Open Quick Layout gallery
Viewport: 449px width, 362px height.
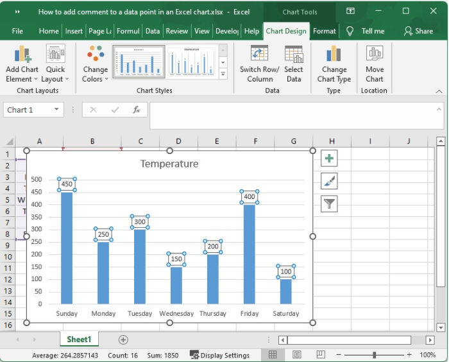[55, 64]
